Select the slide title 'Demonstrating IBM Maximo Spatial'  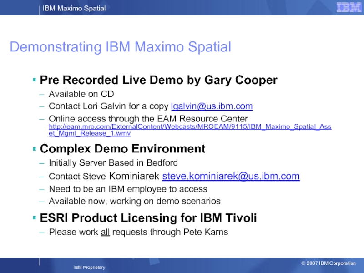point(120,47)
